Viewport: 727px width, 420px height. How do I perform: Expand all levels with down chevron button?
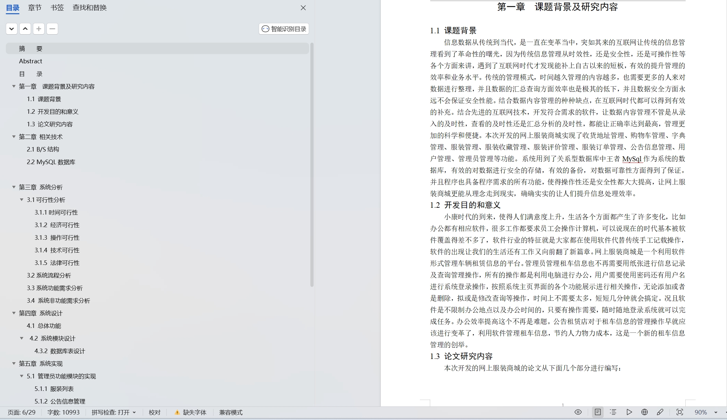pos(12,29)
